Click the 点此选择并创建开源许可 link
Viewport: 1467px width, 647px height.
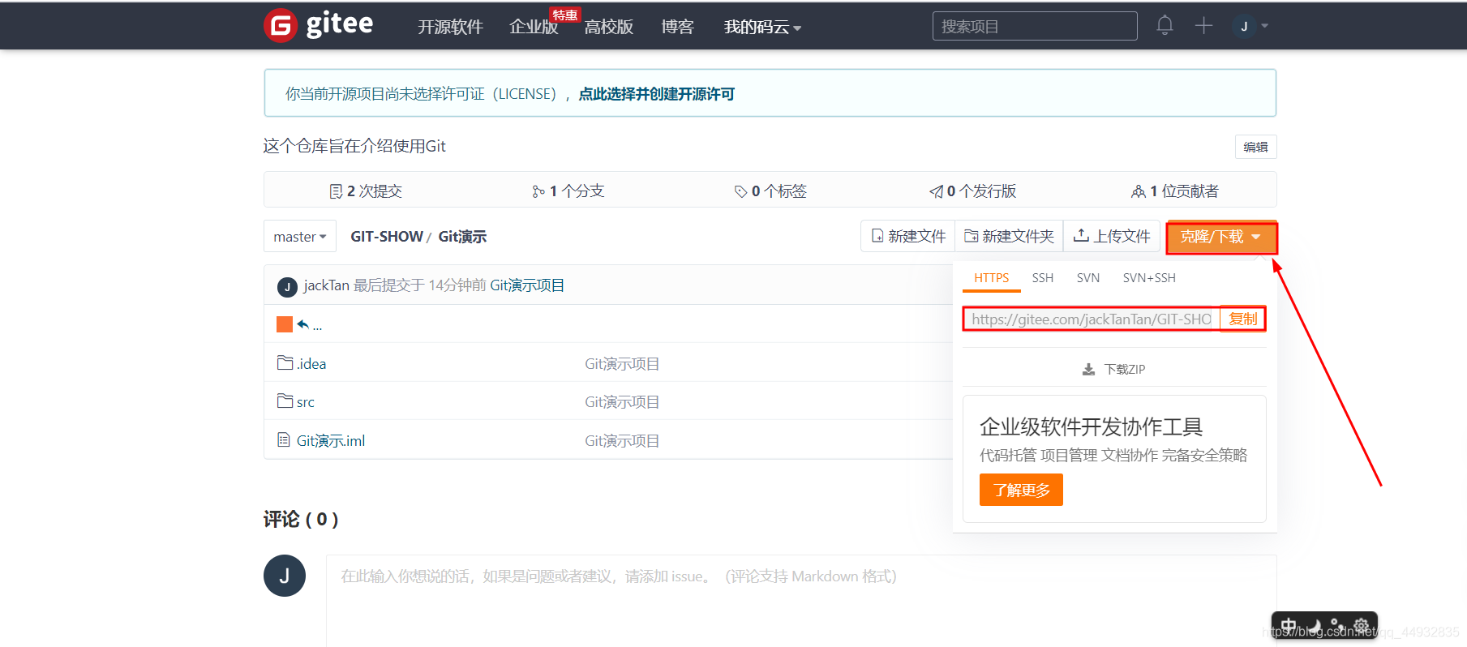(656, 94)
